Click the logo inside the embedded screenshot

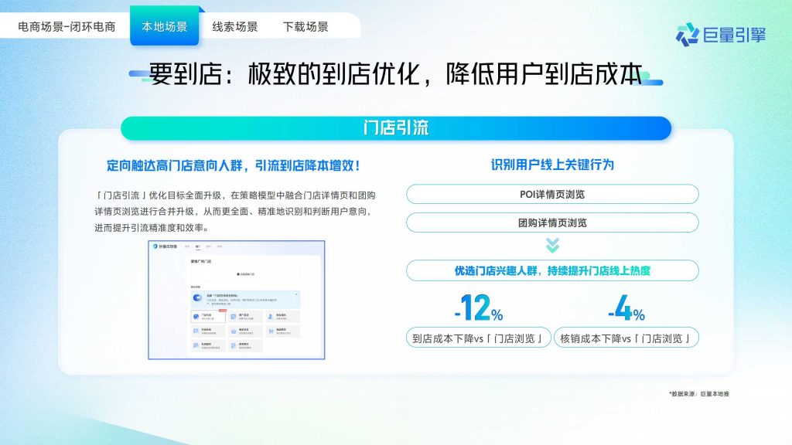coord(166,246)
